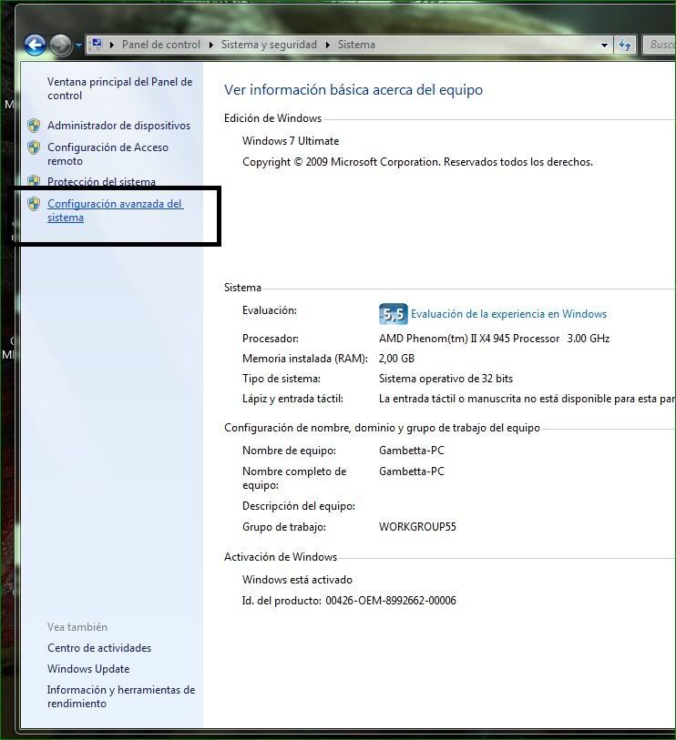Select the Sistema breadcrumb item
676x740 pixels.
pos(356,45)
